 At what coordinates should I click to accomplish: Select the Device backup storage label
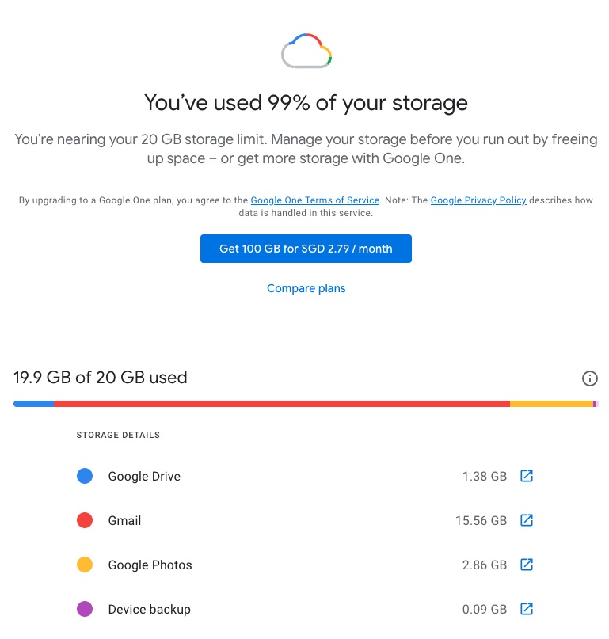149,610
